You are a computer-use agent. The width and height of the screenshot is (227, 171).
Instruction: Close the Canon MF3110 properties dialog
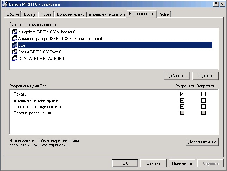222,4
